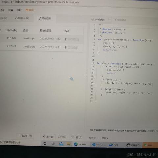Screen dimensions: 158x158
Task: Click code line 20 if (right > left)
Action: [x=113, y=89]
